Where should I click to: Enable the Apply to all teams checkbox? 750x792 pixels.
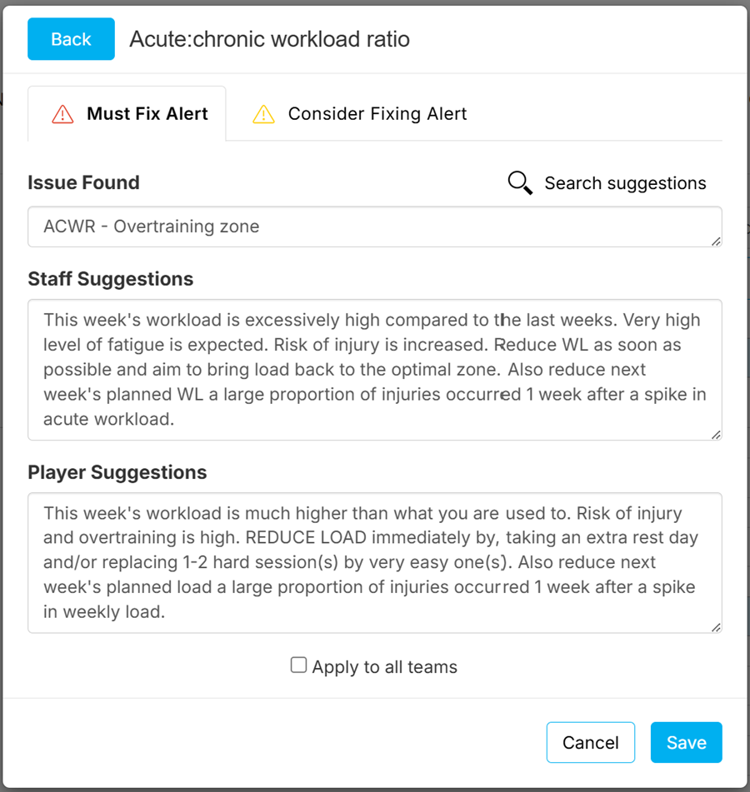pyautogui.click(x=298, y=665)
